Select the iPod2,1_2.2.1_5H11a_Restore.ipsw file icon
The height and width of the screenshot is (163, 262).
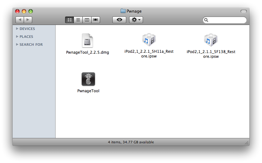pyautogui.click(x=149, y=40)
